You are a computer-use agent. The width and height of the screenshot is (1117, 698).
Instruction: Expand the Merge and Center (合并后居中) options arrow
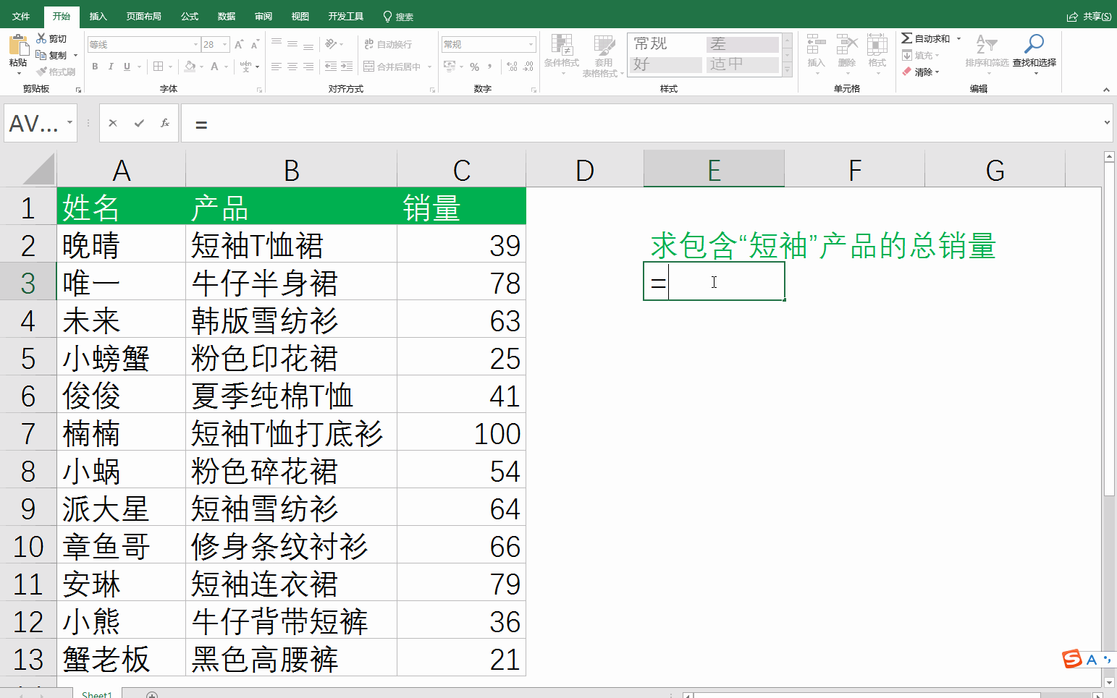click(430, 67)
